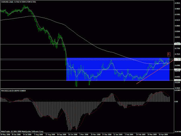Image resolution: width=181 pixels, height=136 pixels.
Task: Click the 0.8860 price scale value
Action: point(178,26)
